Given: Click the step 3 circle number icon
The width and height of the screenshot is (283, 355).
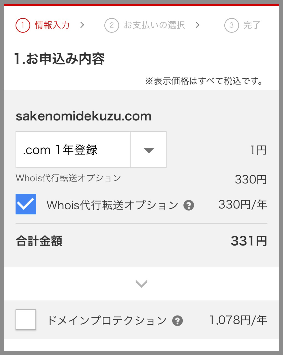Looking at the screenshot, I should coord(232,25).
